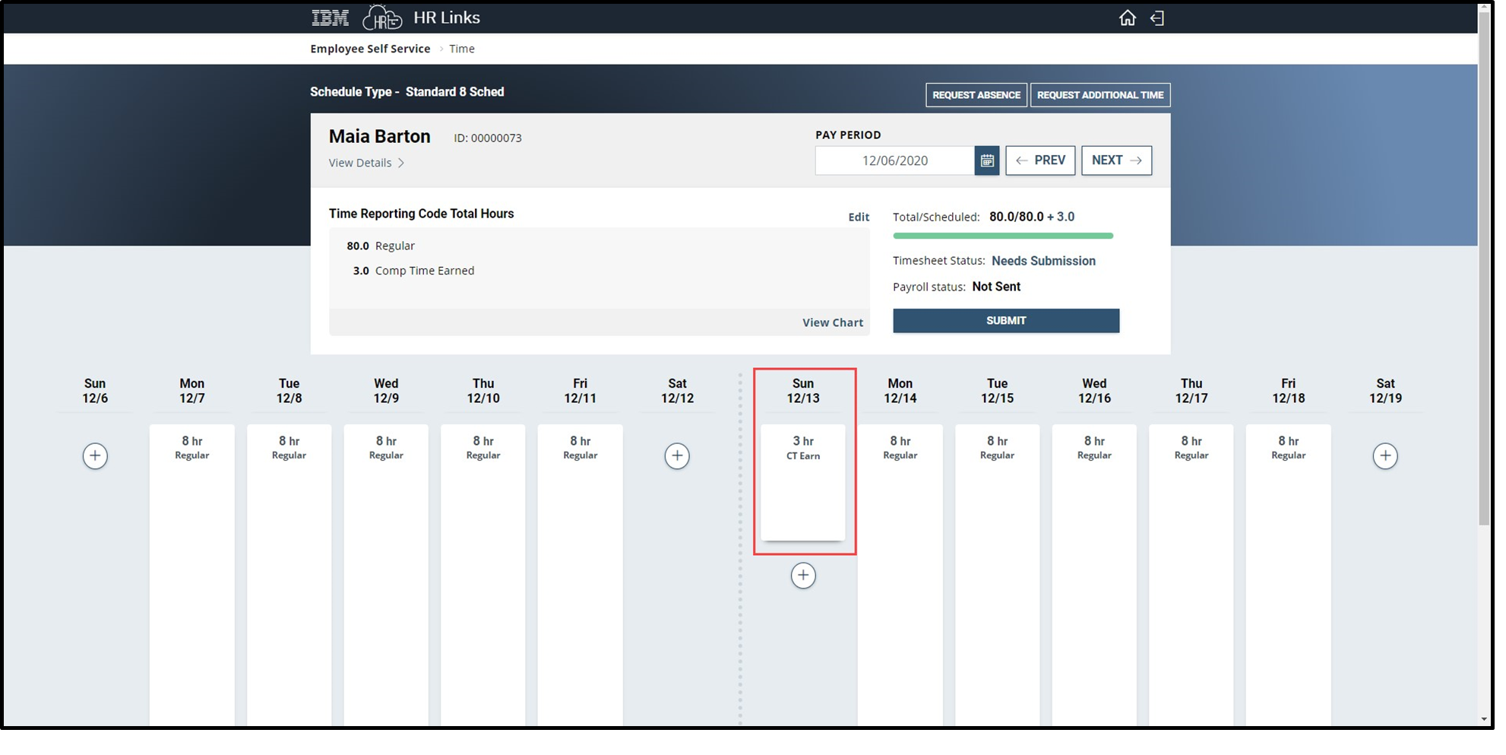Open the pay period calendar picker icon
Image resolution: width=1506 pixels, height=755 pixels.
(986, 160)
